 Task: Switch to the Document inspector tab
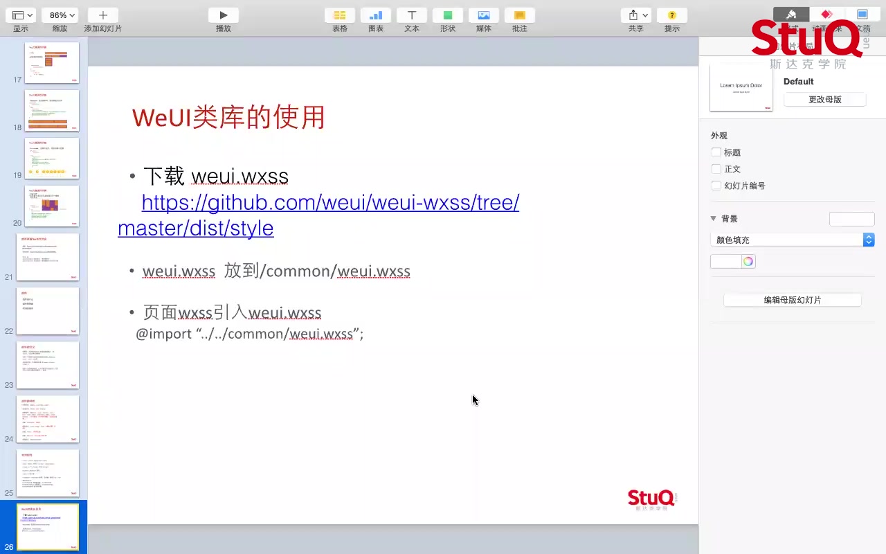click(862, 15)
